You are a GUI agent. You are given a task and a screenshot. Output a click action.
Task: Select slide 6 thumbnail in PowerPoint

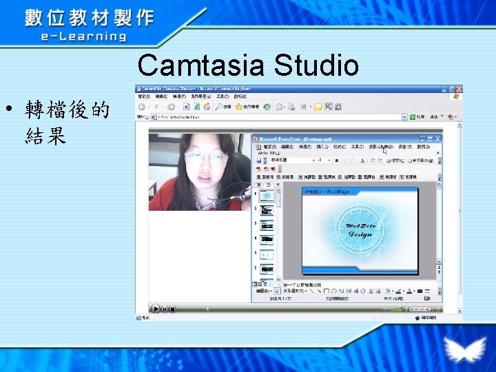(267, 269)
